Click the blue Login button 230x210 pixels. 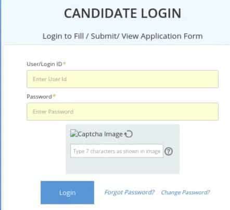(68, 192)
